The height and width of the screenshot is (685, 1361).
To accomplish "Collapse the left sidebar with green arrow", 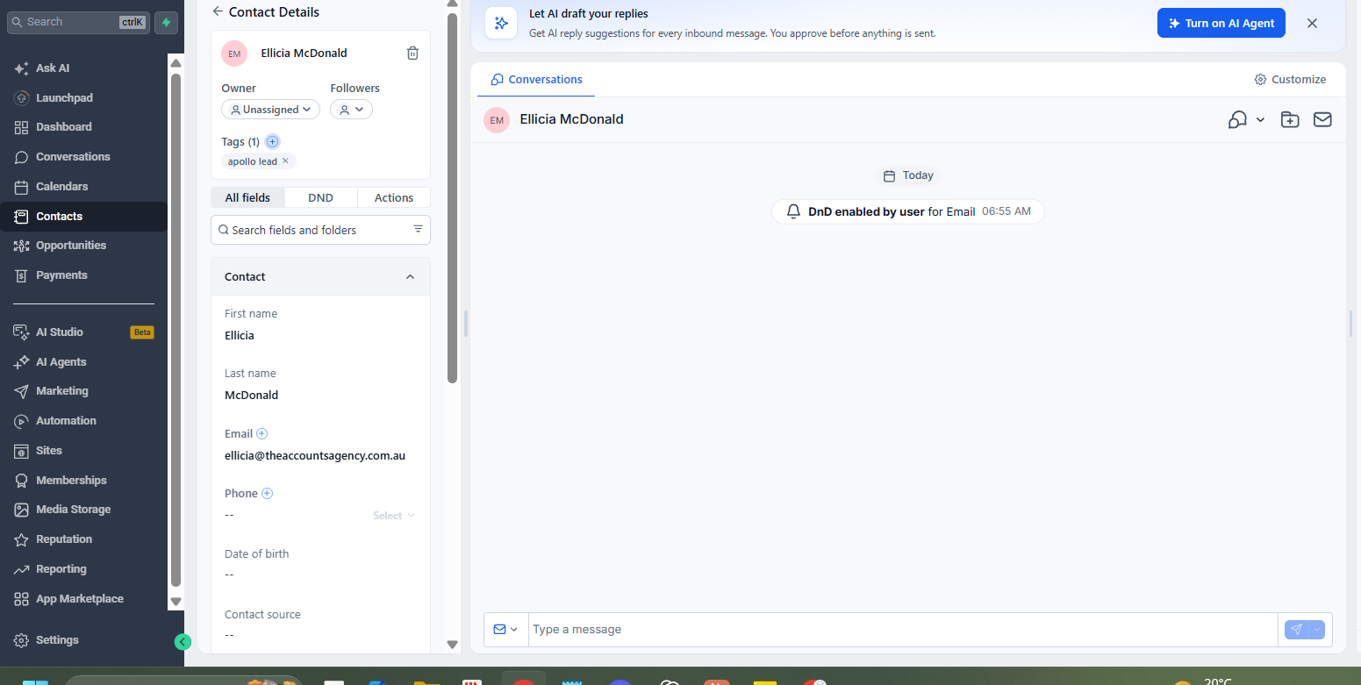I will tap(183, 642).
